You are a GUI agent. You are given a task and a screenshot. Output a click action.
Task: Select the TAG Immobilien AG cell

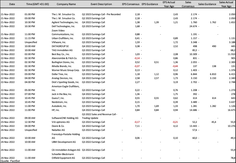point(63,50)
